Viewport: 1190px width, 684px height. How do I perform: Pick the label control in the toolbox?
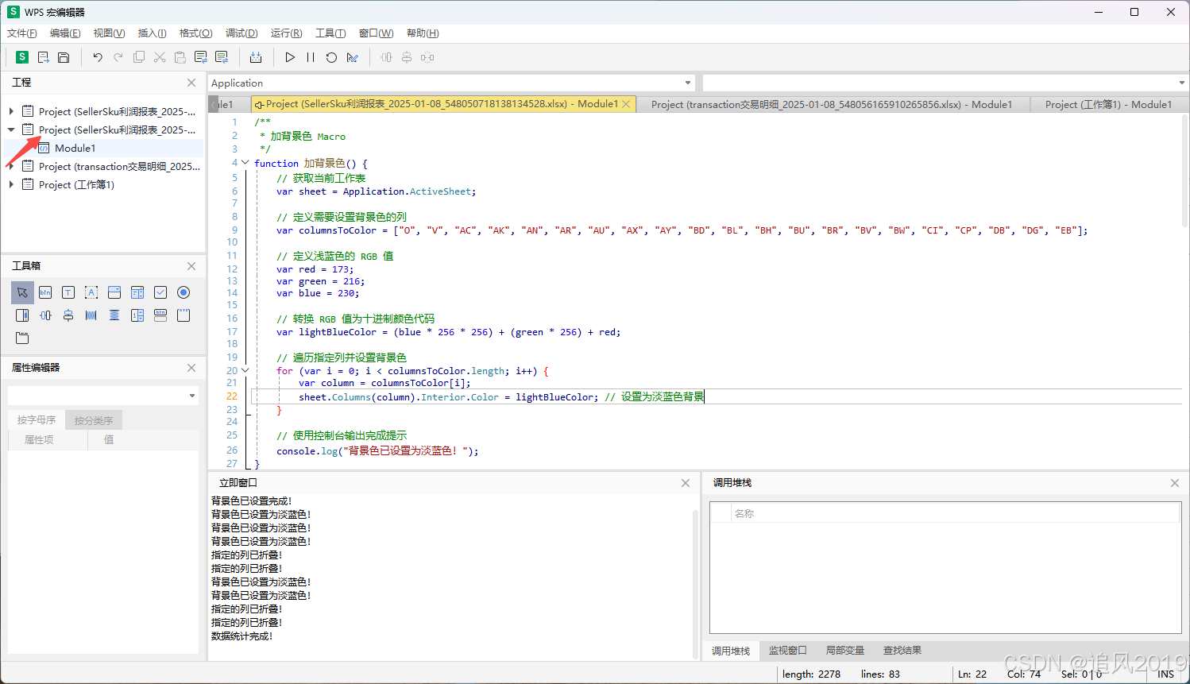[x=91, y=292]
